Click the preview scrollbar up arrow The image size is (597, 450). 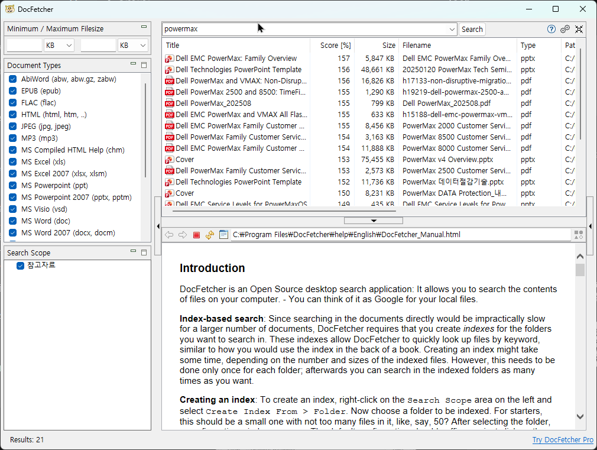(580, 257)
